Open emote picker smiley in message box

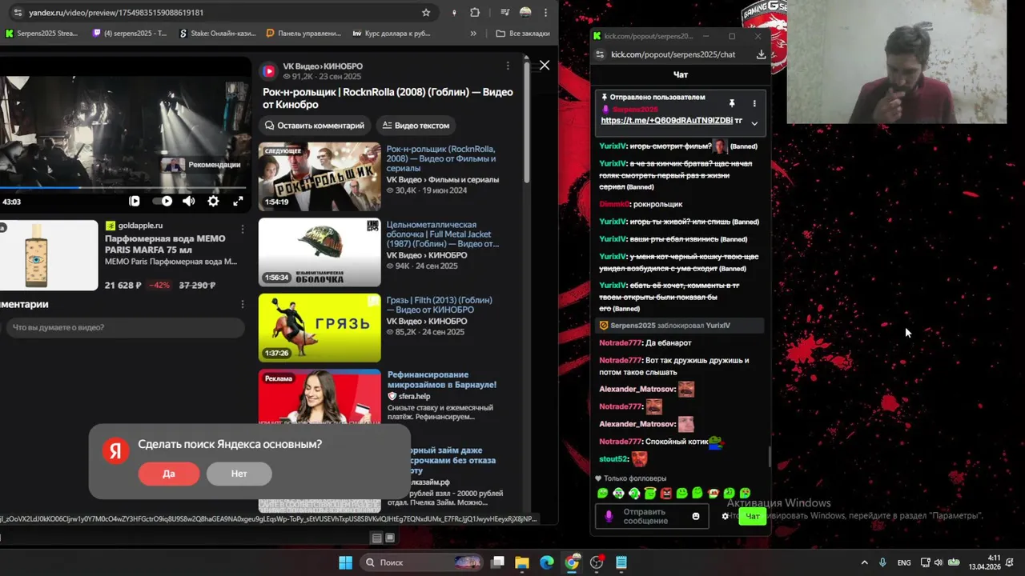click(x=696, y=516)
